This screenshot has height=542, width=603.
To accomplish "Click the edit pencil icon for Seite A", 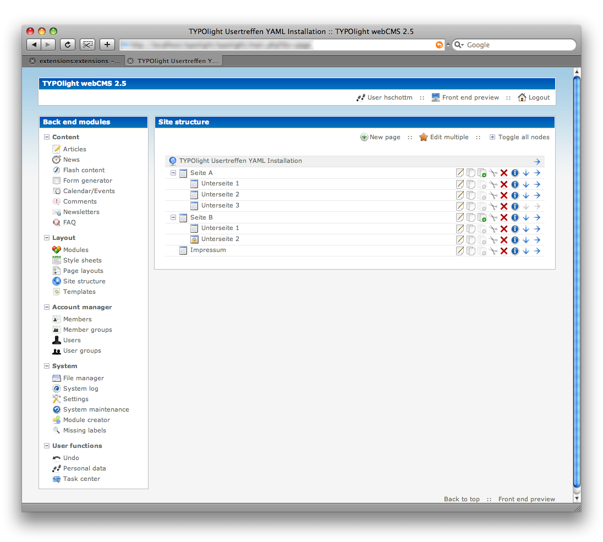I will (x=460, y=173).
